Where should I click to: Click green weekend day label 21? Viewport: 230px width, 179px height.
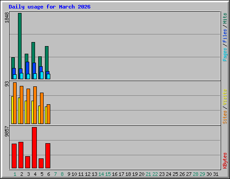(148, 174)
